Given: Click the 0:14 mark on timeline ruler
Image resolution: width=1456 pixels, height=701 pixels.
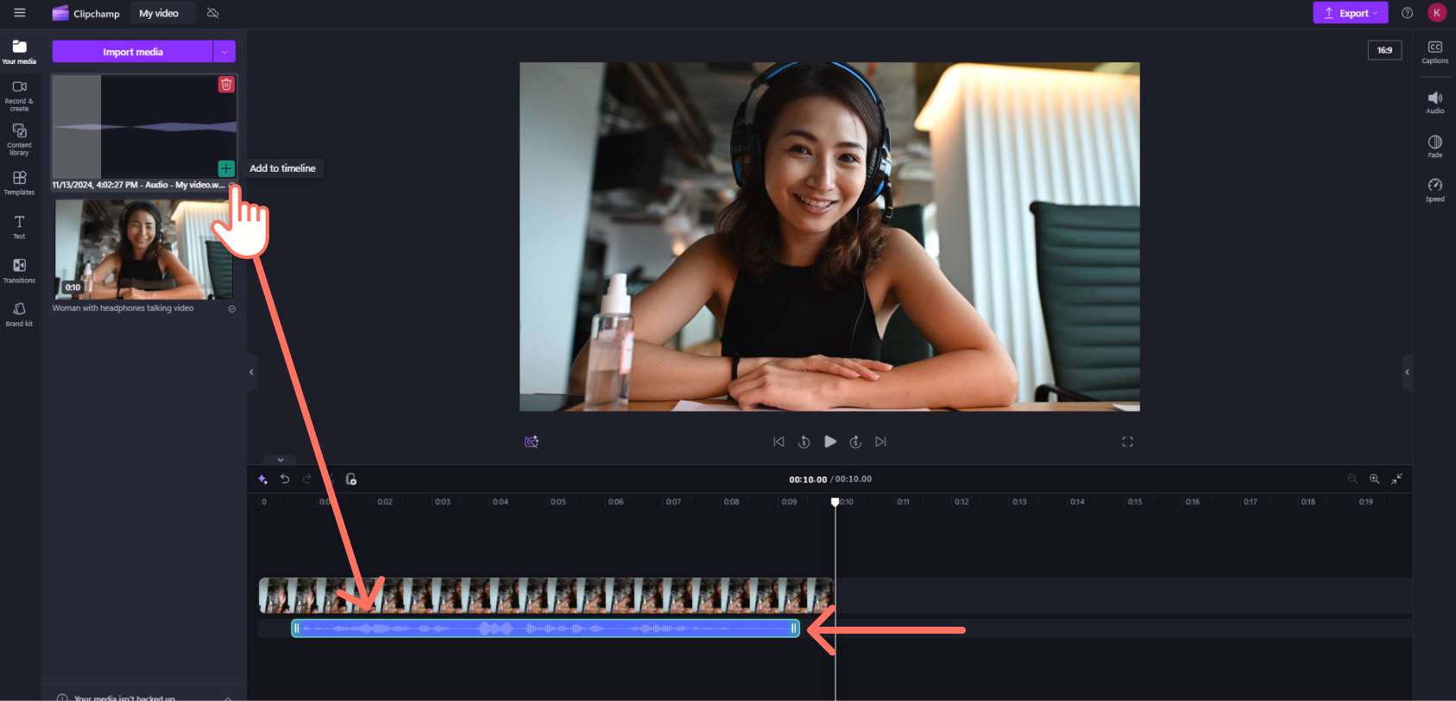Looking at the screenshot, I should (x=1077, y=502).
